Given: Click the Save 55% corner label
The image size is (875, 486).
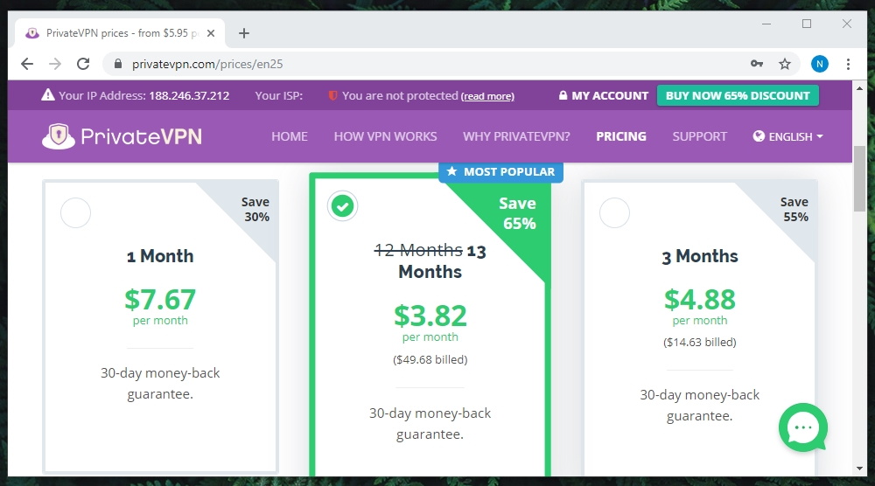Looking at the screenshot, I should [794, 209].
